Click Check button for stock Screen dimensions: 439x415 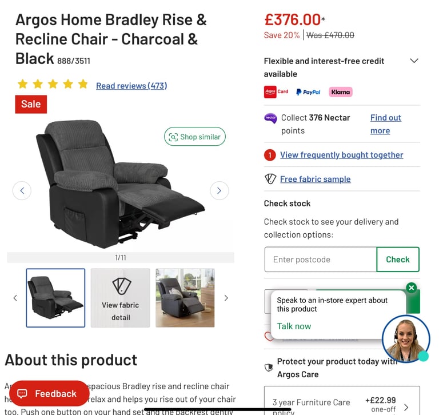pyautogui.click(x=398, y=260)
